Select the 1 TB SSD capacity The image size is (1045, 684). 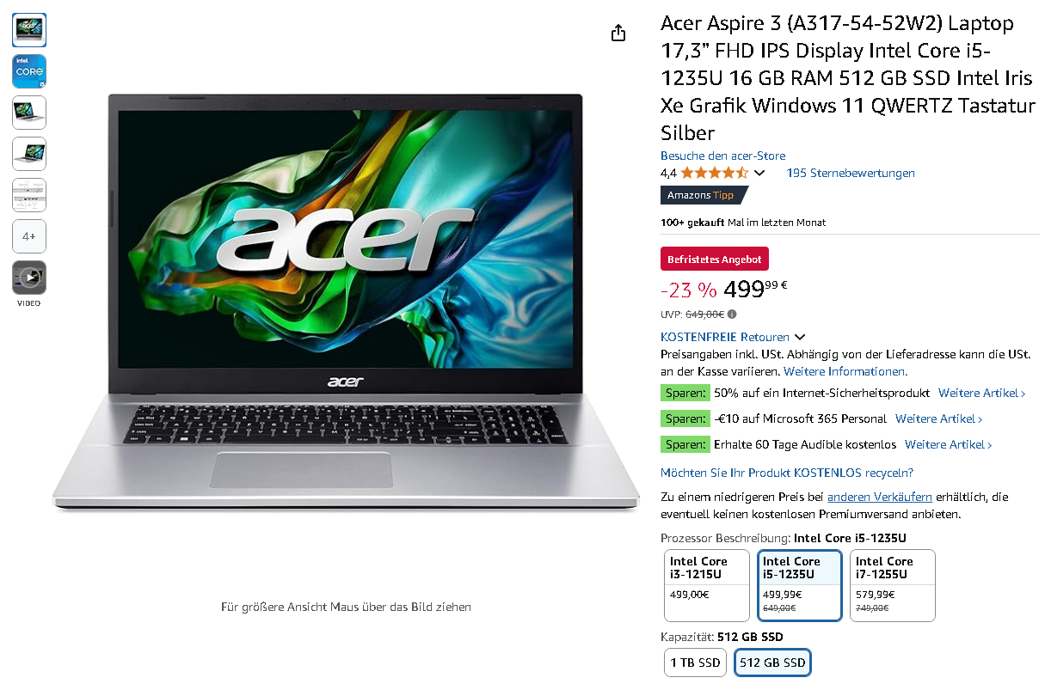695,663
